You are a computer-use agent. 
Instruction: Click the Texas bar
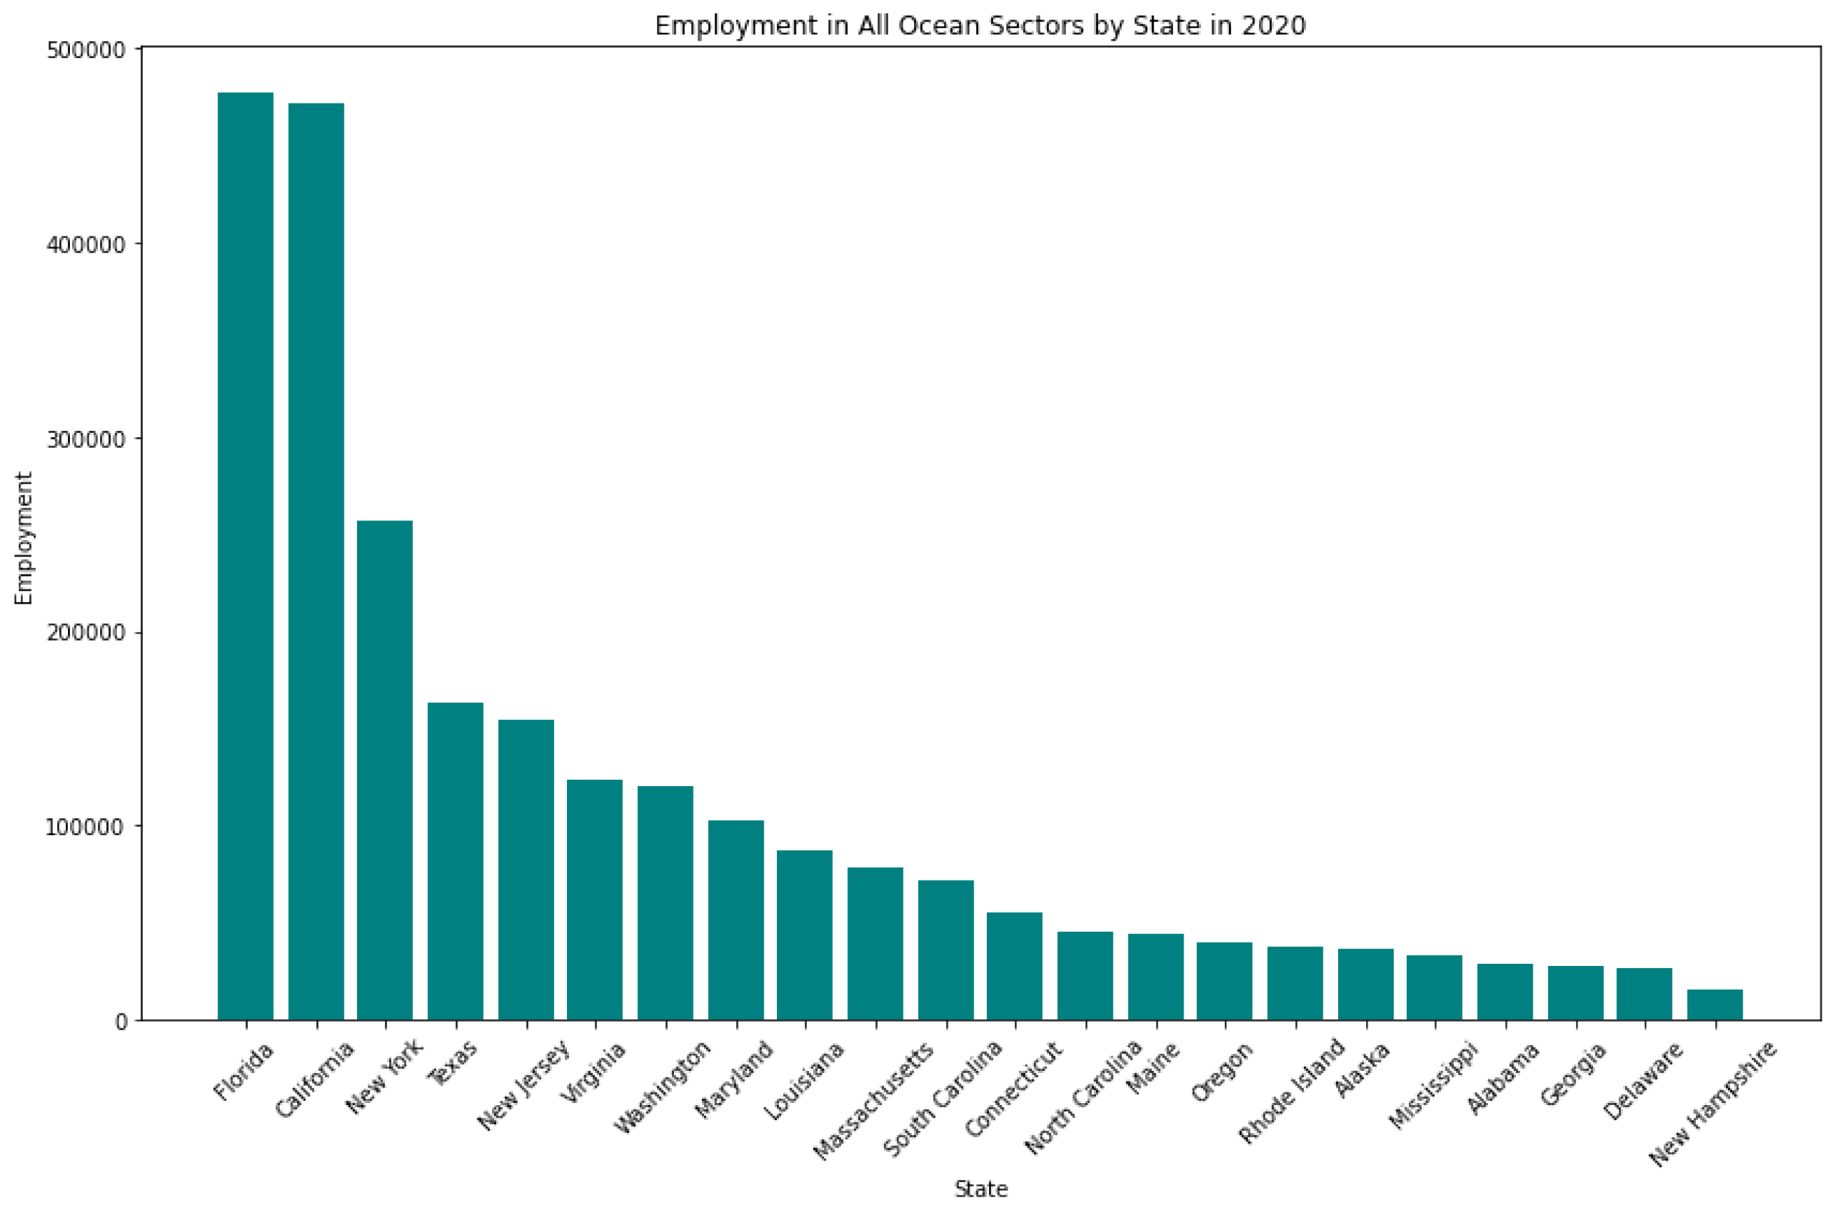(x=456, y=860)
